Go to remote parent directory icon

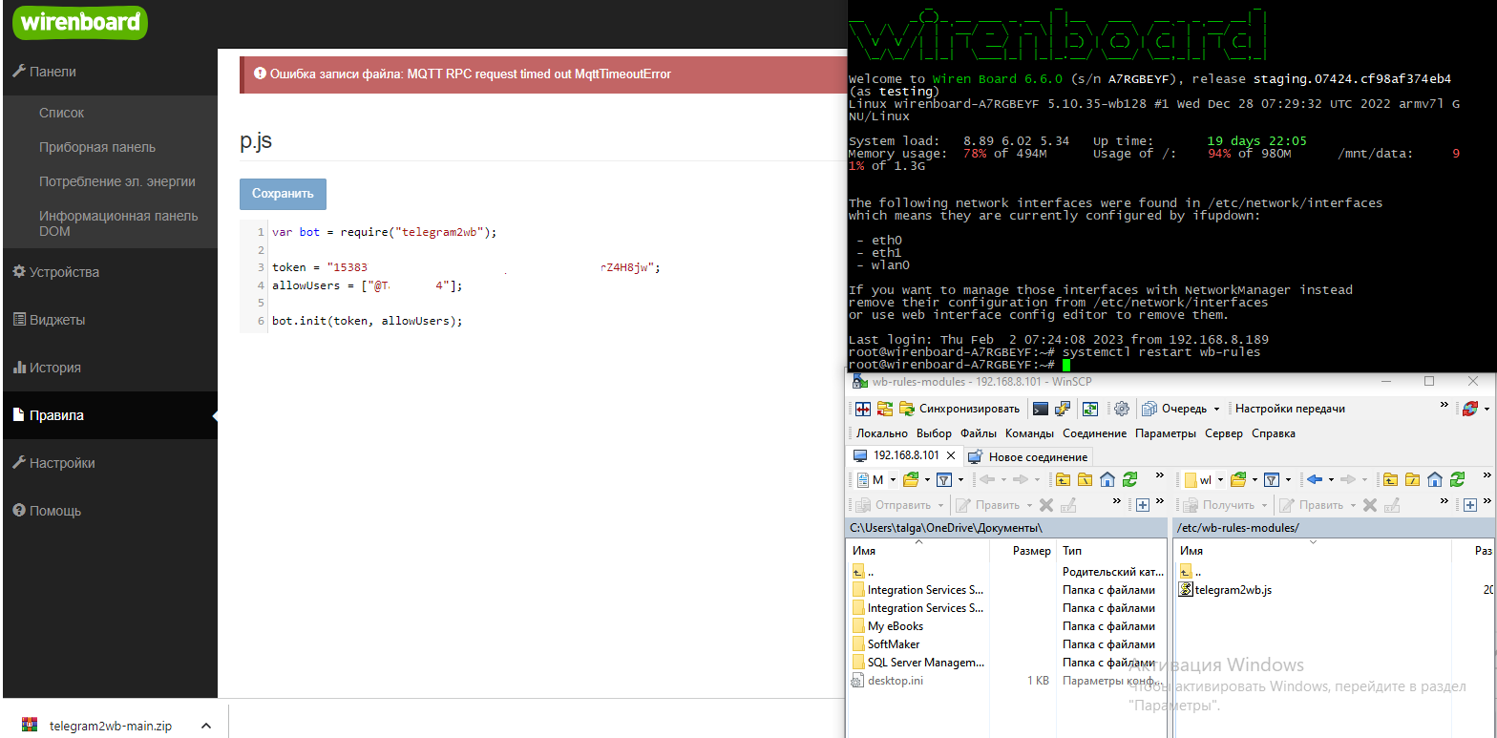point(1390,480)
